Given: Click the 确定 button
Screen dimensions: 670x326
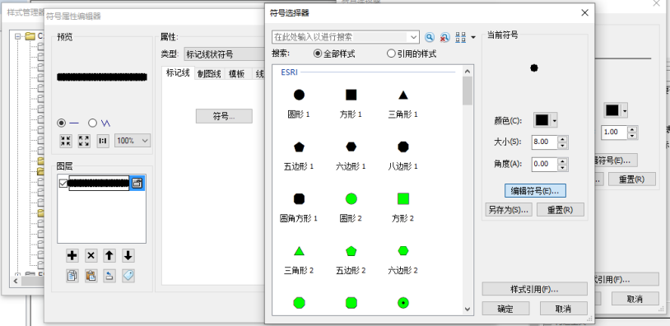Looking at the screenshot, I should click(x=505, y=309).
